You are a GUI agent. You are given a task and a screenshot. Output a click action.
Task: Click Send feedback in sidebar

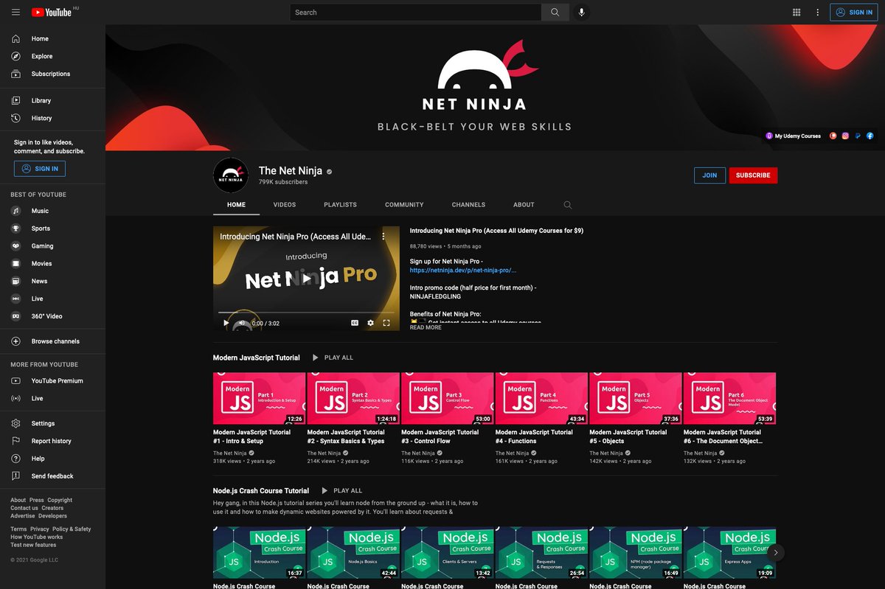pyautogui.click(x=52, y=477)
